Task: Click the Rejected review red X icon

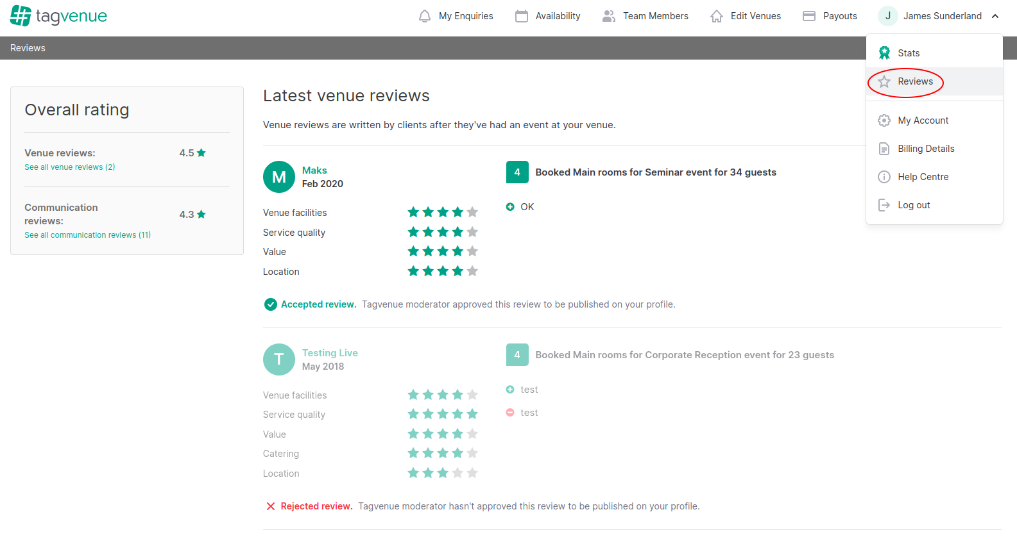Action: [271, 506]
